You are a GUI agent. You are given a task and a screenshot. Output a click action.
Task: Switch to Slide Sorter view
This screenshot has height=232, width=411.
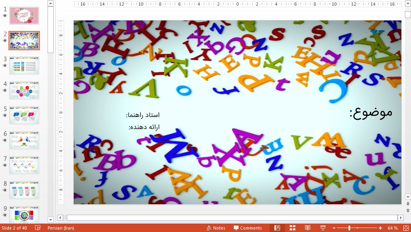coord(292,228)
